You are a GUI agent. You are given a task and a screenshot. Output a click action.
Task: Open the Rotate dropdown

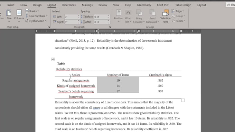(x=179, y=21)
